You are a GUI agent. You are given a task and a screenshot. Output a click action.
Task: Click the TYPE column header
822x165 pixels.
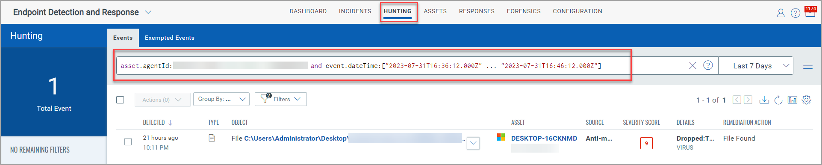click(x=214, y=123)
